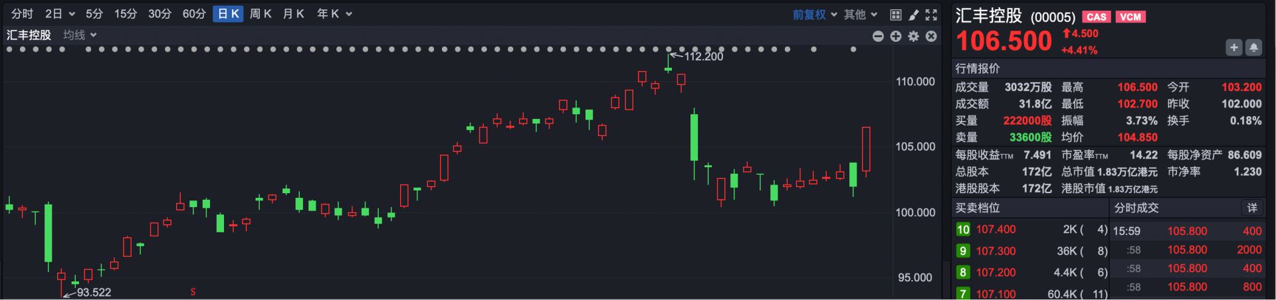The image size is (1276, 300).
Task: Click the red S marker on the chart
Action: click(x=193, y=292)
